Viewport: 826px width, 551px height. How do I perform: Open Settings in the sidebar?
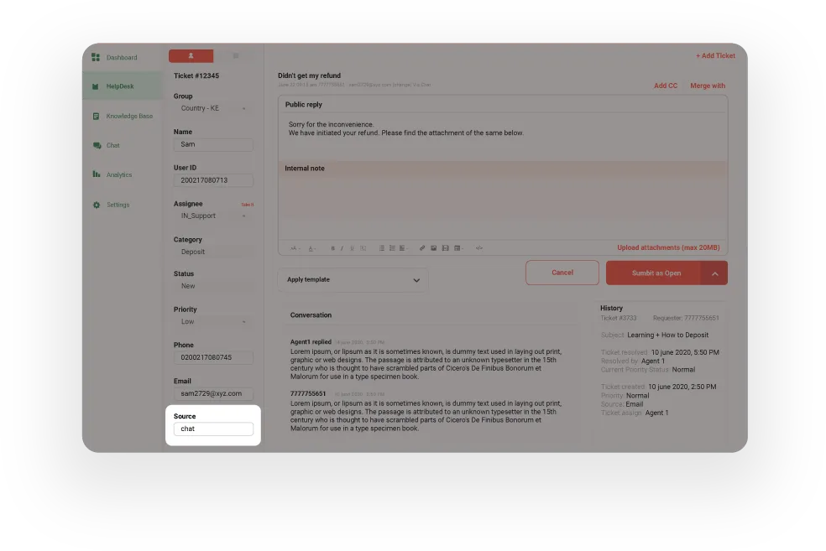click(x=118, y=204)
